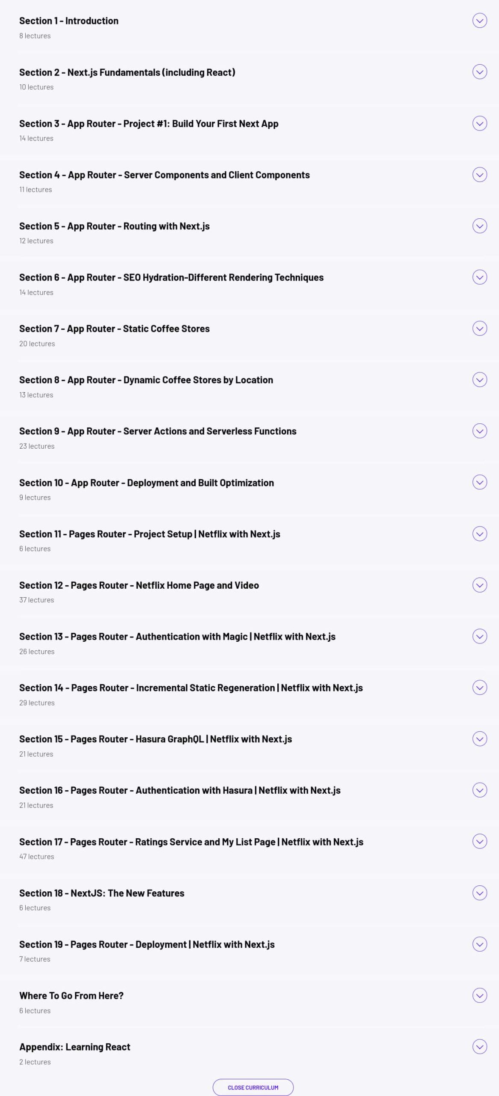Expand Section 5 Routing with Next.js chevron
Screen dimensions: 499x1096
coord(479,226)
